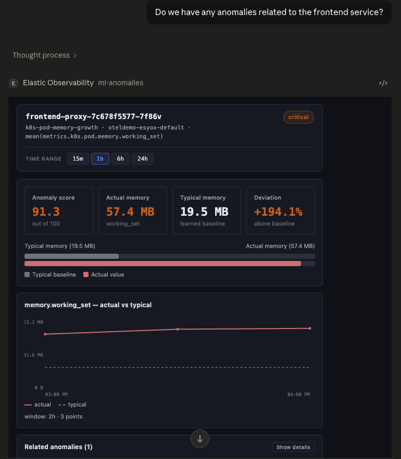
Task: Click the last data point on the chart
Action: coord(310,329)
